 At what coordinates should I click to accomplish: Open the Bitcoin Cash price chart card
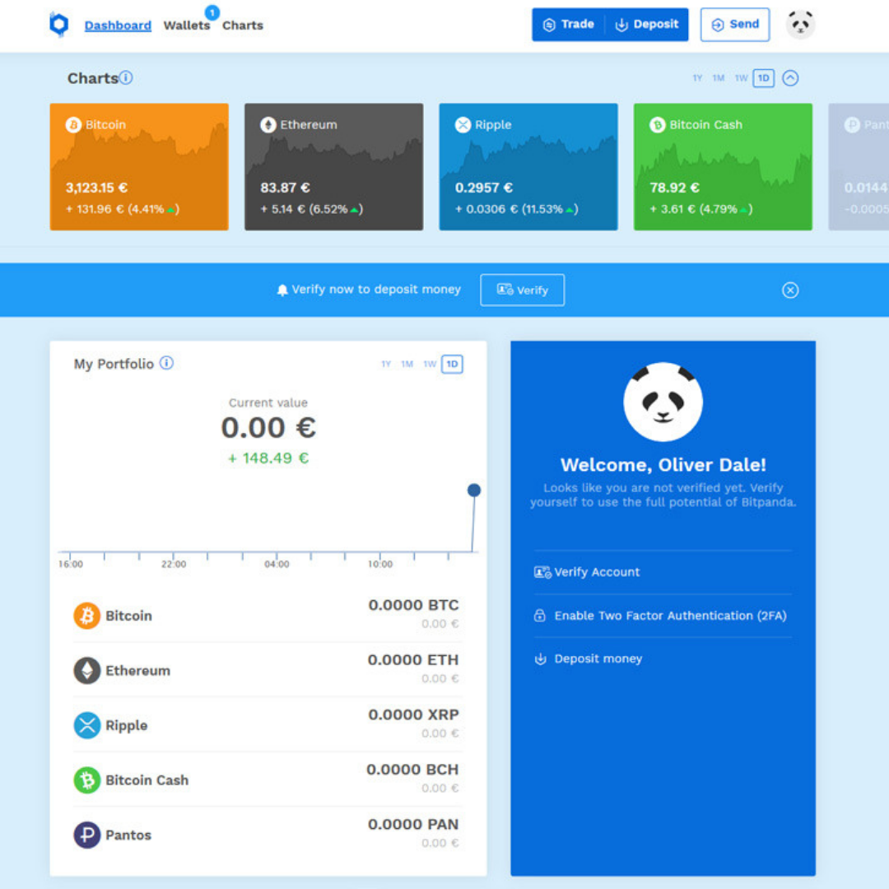coord(723,166)
